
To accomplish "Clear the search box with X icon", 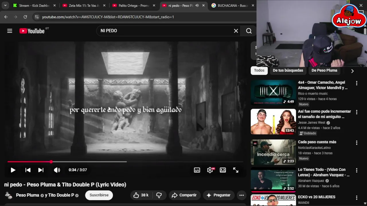I will point(236,31).
